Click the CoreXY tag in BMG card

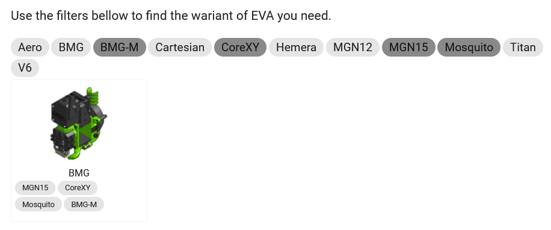pyautogui.click(x=78, y=188)
